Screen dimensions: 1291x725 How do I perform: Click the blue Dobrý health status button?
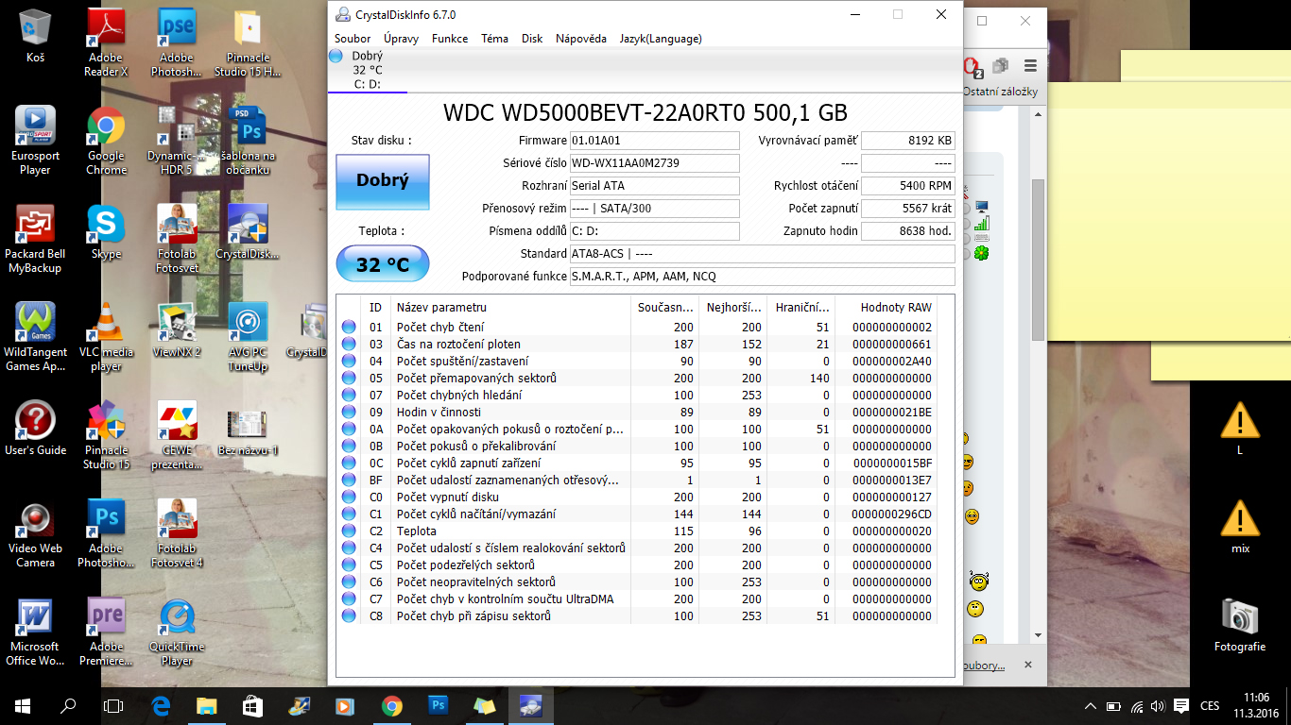[x=382, y=181]
